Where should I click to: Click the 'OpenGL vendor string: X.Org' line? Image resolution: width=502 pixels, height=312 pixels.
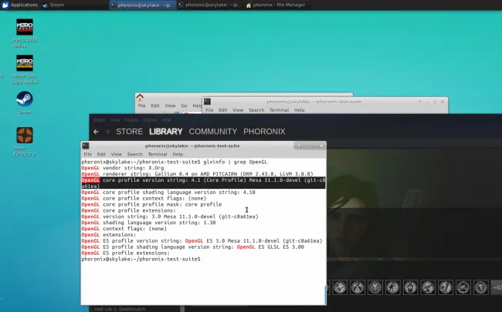(x=123, y=168)
